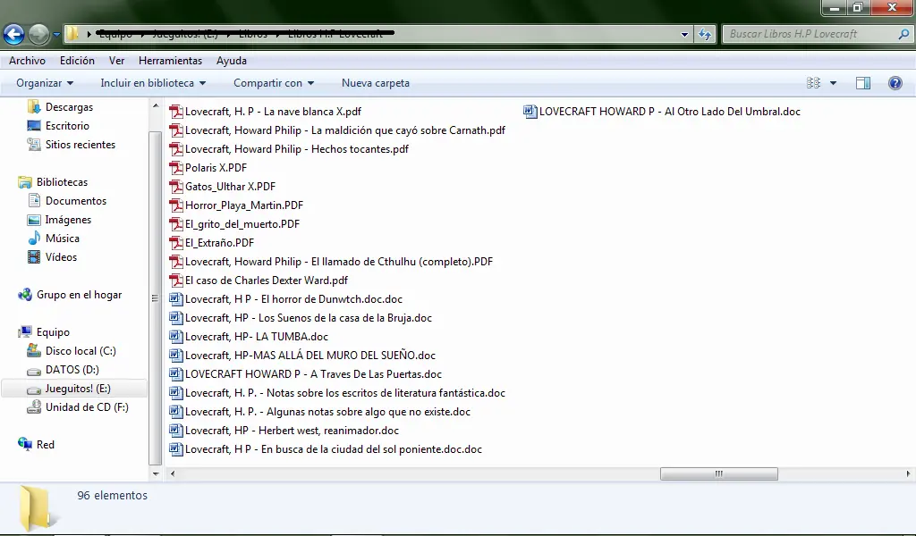Select Word icon of El horror de Dunwtch.doc
This screenshot has width=916, height=536.
pos(176,299)
